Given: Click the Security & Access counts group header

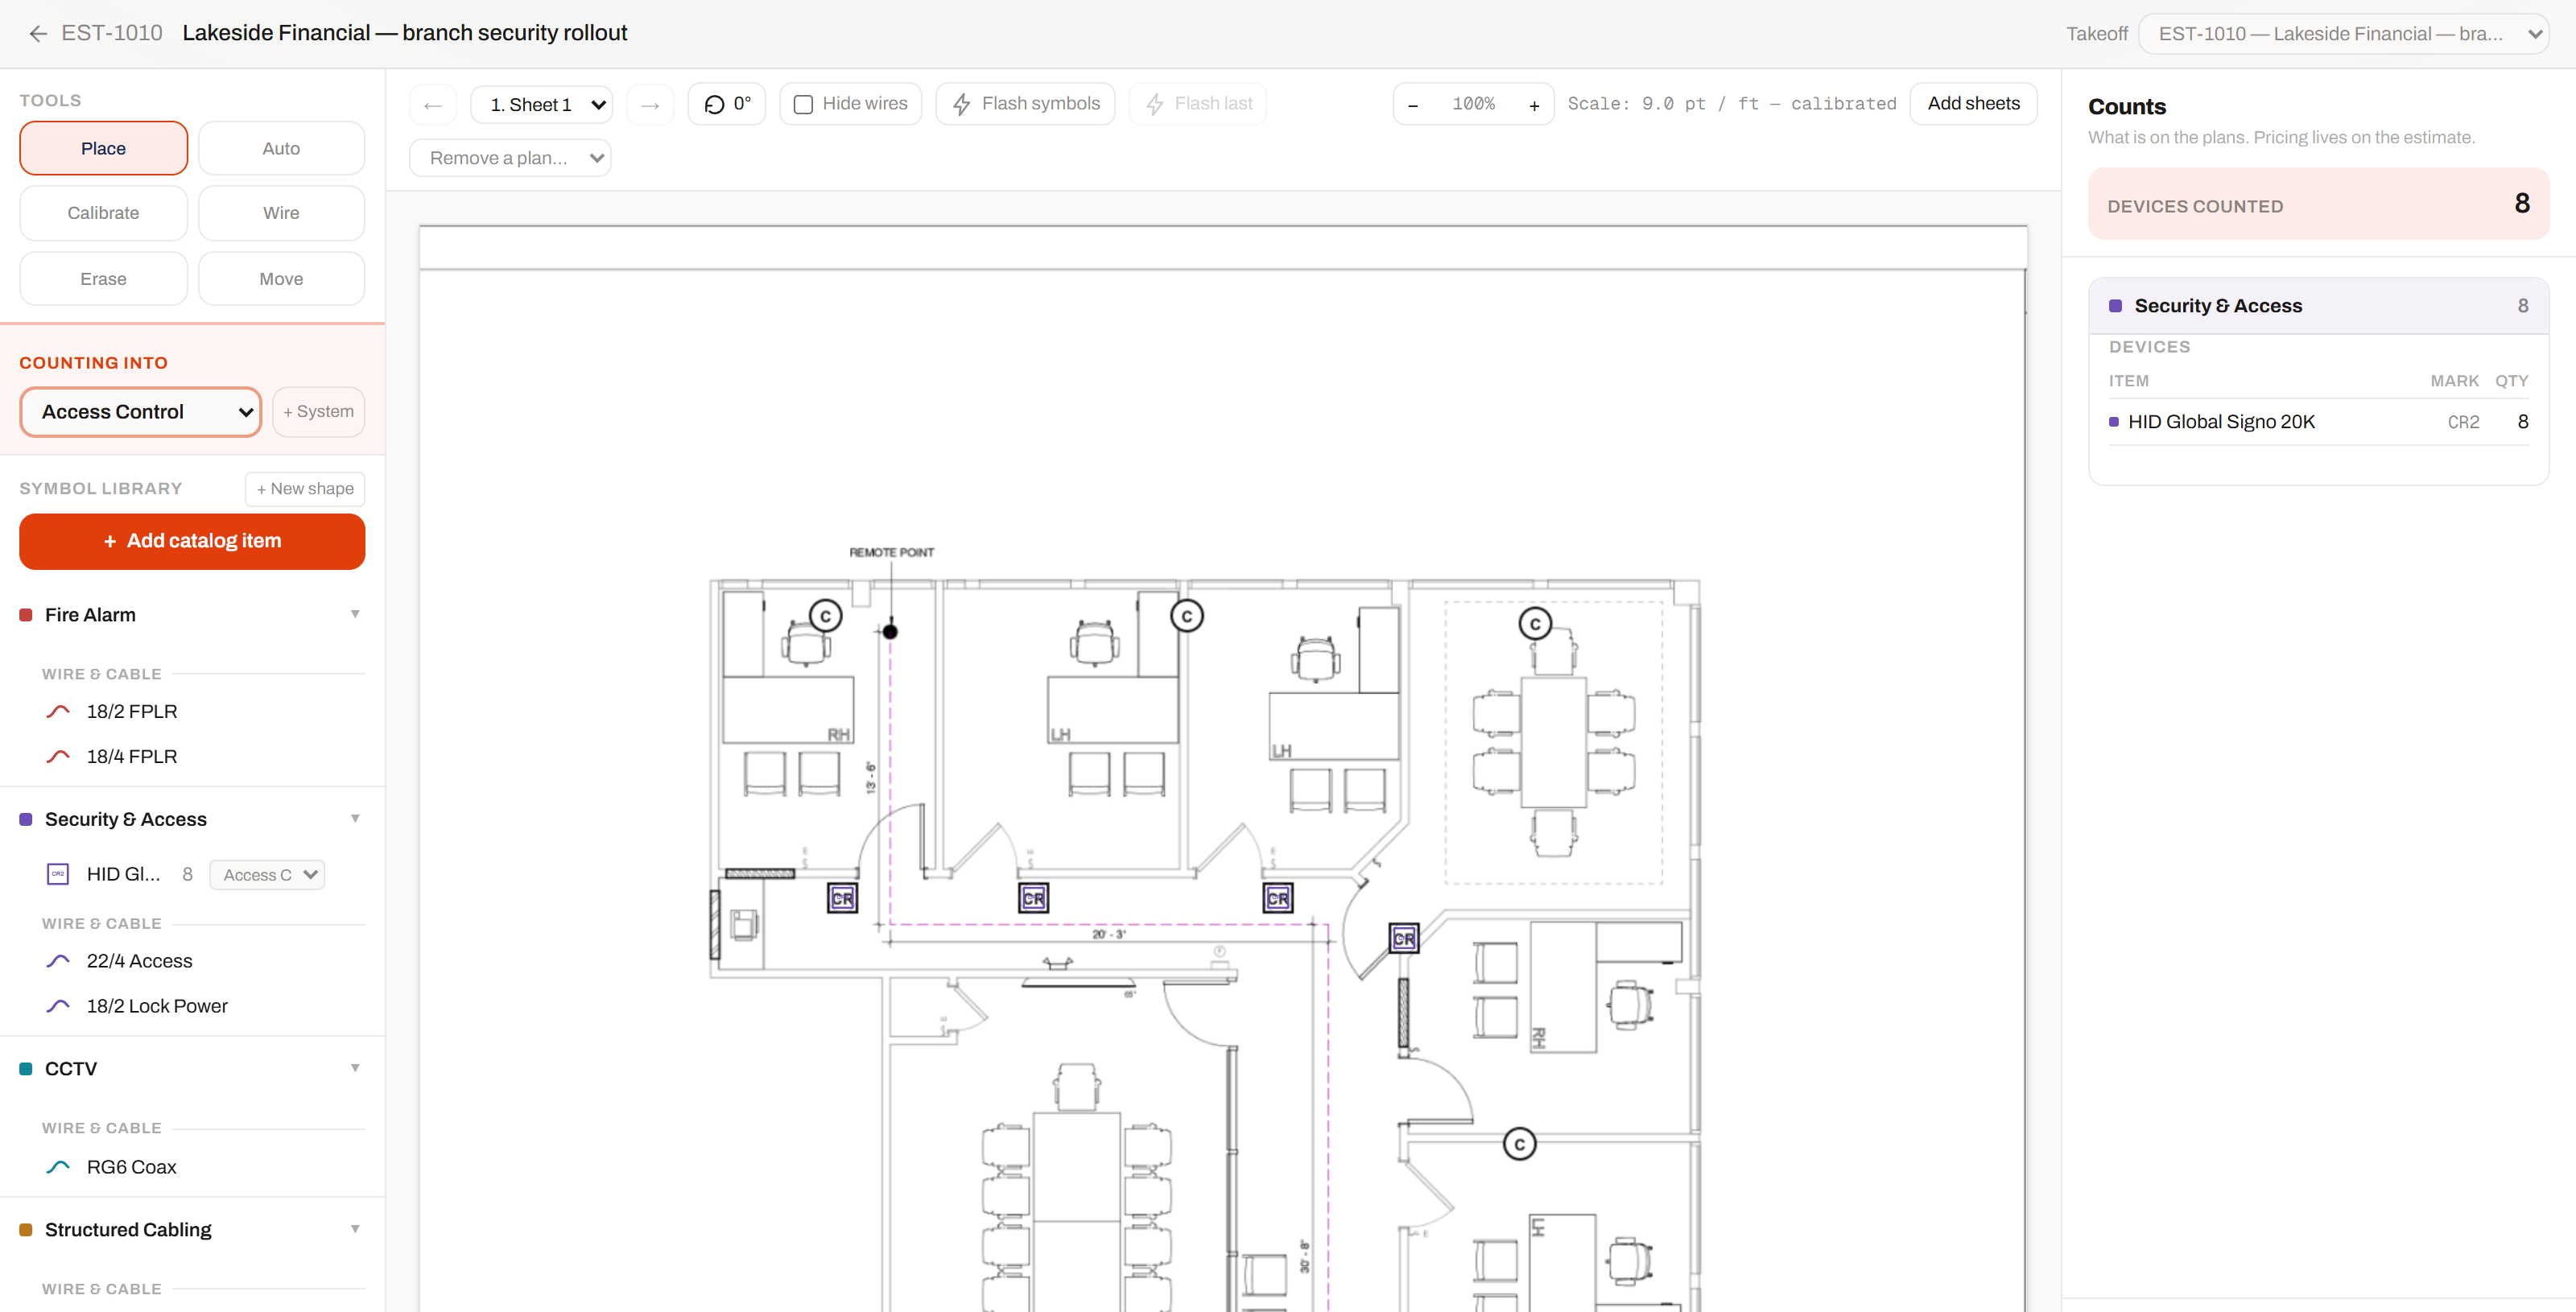Looking at the screenshot, I should click(x=2318, y=306).
